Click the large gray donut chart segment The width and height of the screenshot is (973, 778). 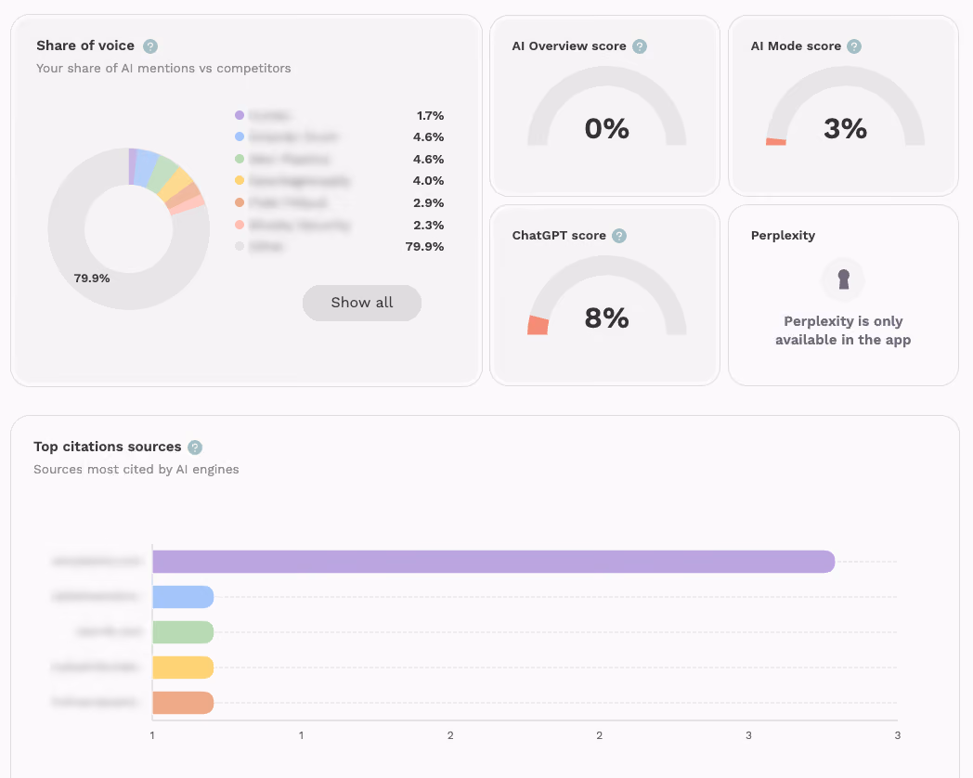pos(69,229)
